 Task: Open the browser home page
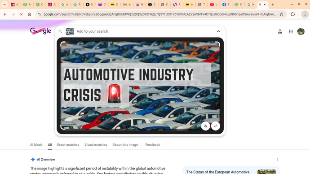point(30,14)
